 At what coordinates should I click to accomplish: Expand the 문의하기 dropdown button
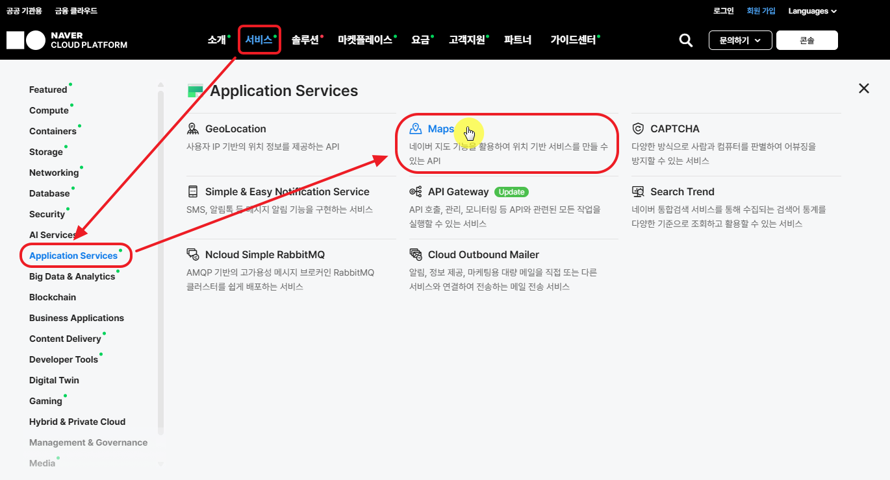click(740, 40)
